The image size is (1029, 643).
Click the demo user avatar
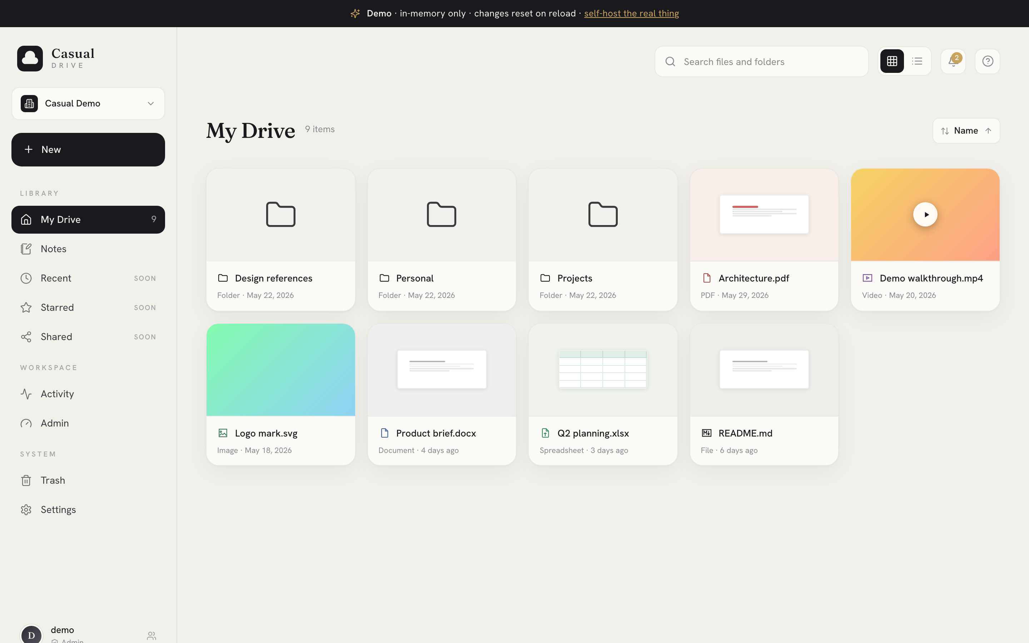click(31, 635)
